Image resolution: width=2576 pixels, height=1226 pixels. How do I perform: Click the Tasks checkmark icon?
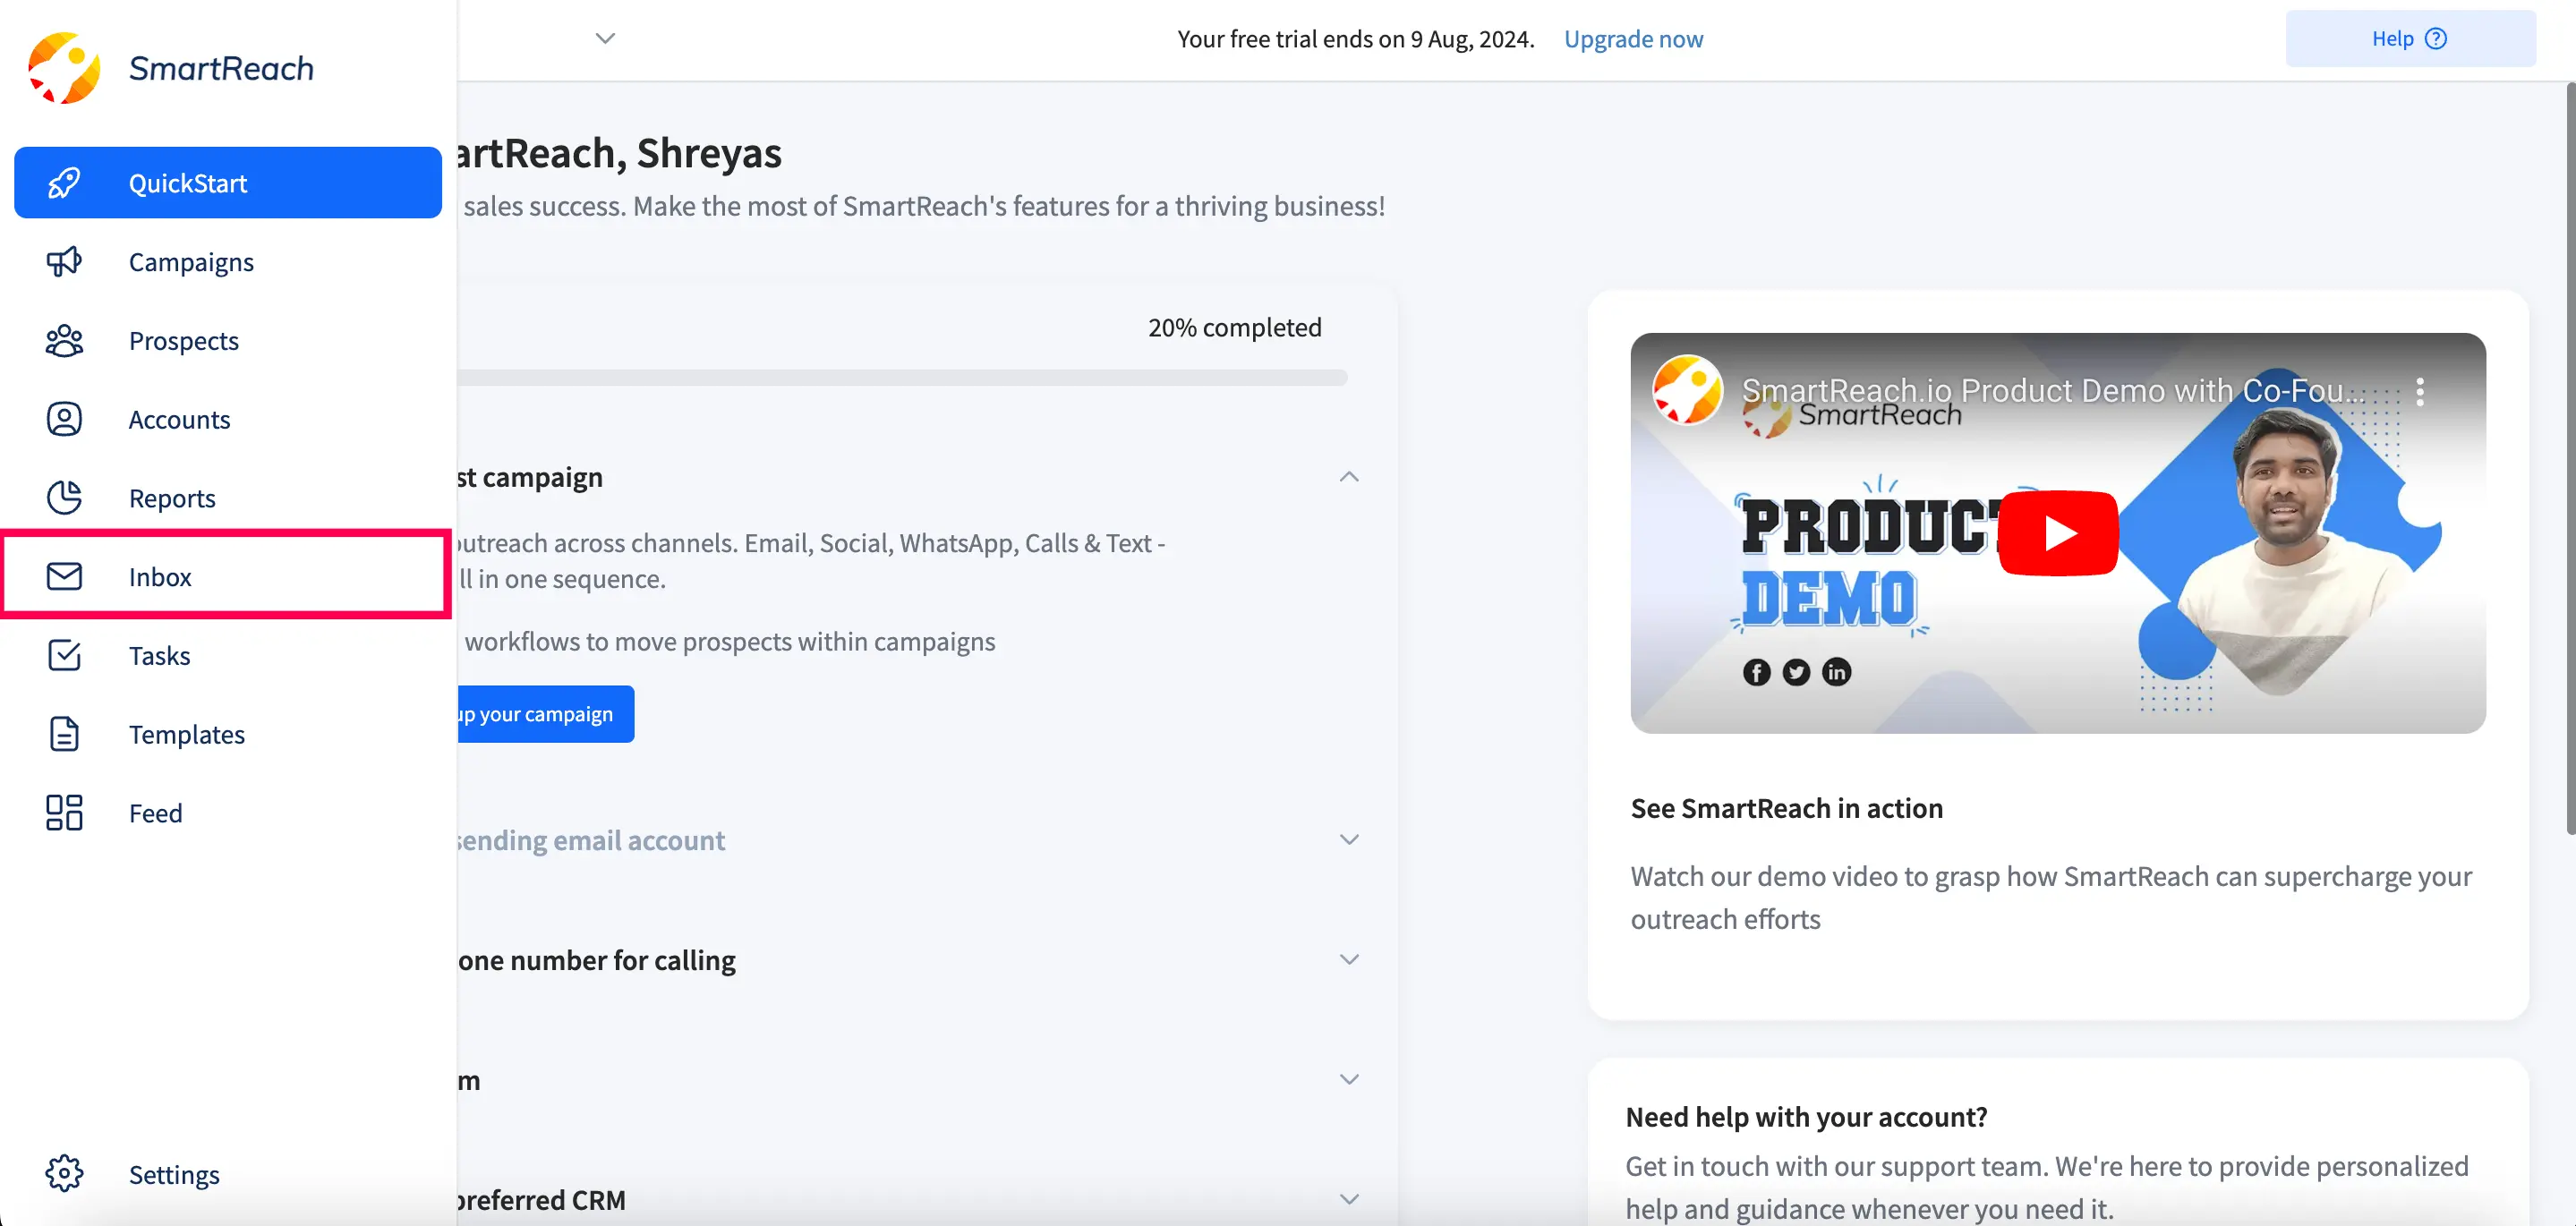point(64,655)
